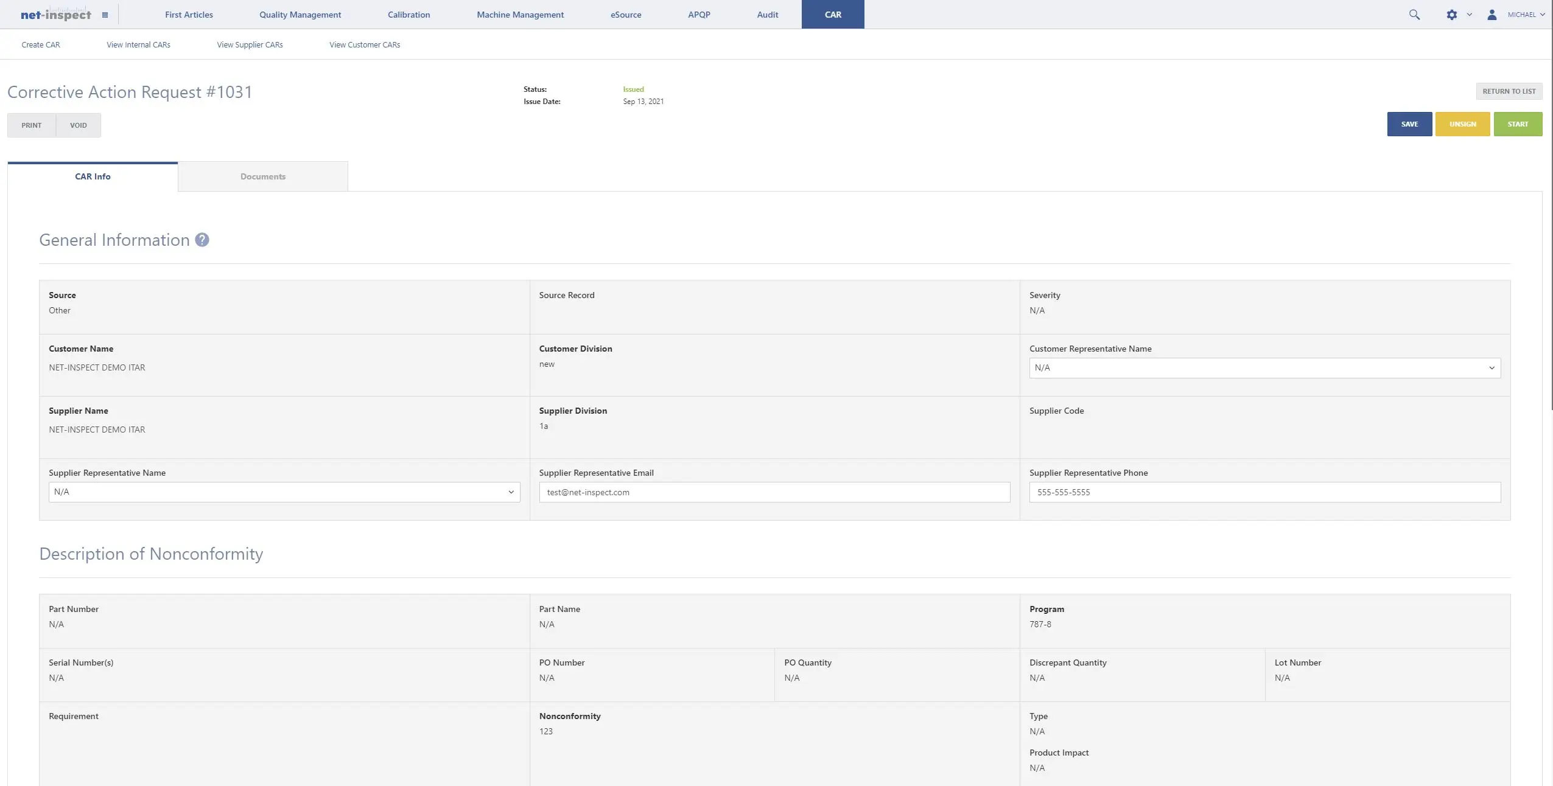Click the General Information help icon
1553x786 pixels.
coord(202,239)
